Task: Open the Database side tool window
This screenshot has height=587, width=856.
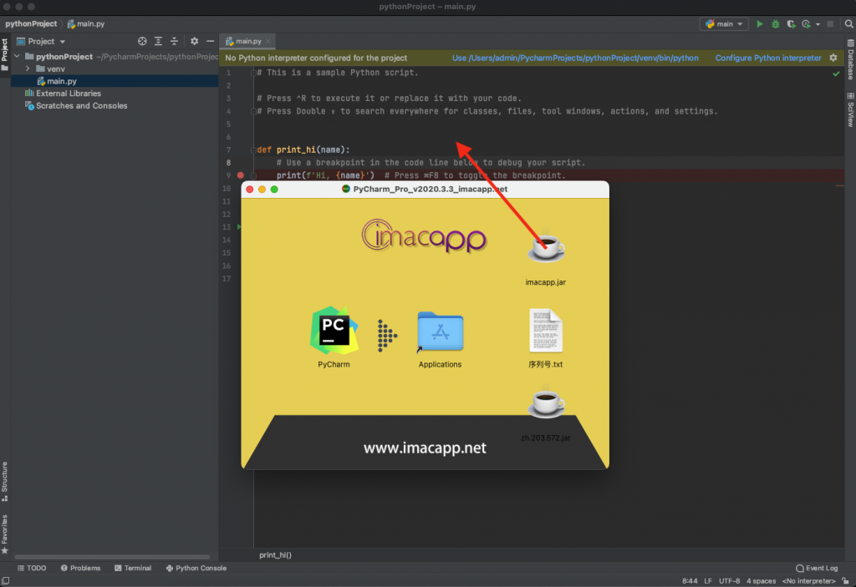Action: click(850, 58)
